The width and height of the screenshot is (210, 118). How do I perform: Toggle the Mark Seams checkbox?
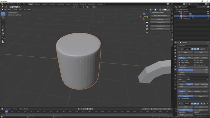coord(195,60)
